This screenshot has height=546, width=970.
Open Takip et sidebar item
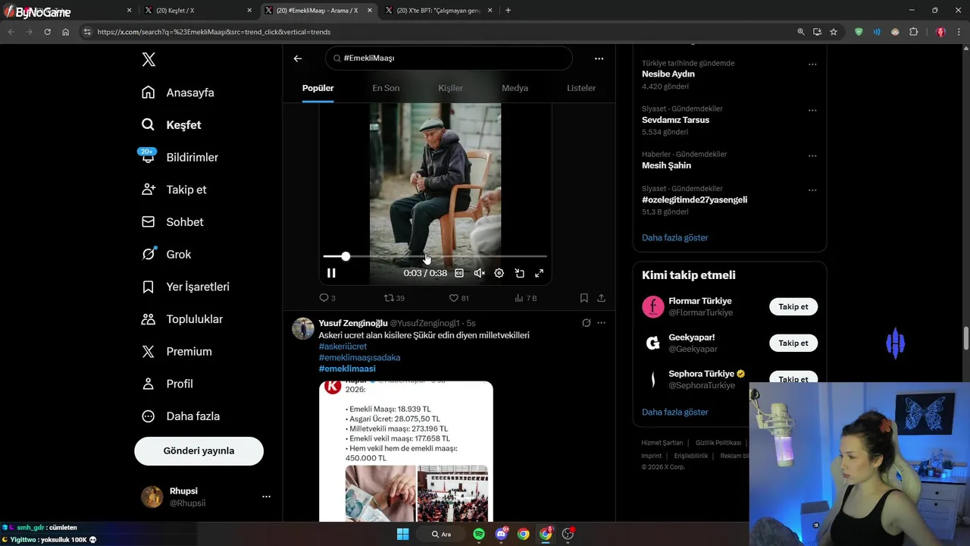click(174, 190)
